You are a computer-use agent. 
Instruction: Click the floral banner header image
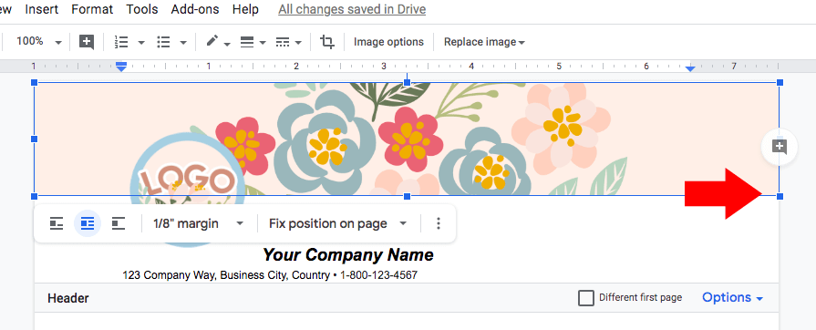click(407, 139)
